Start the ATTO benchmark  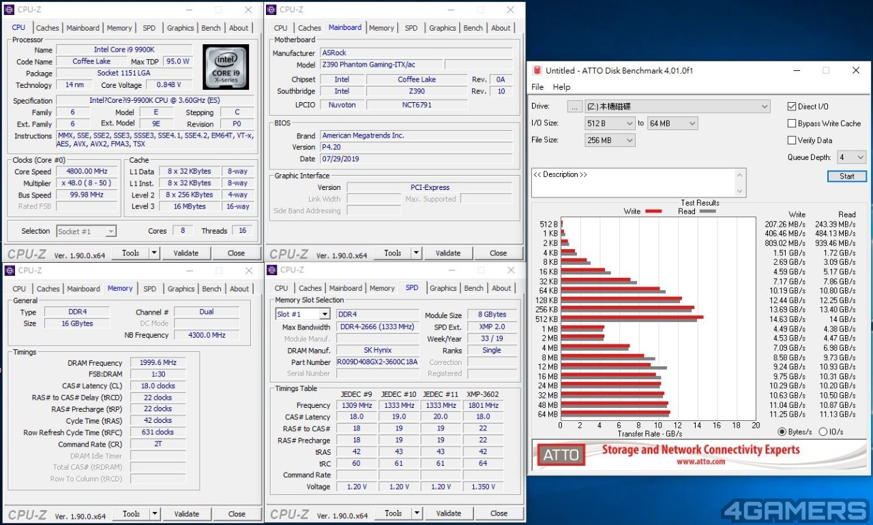coord(847,176)
